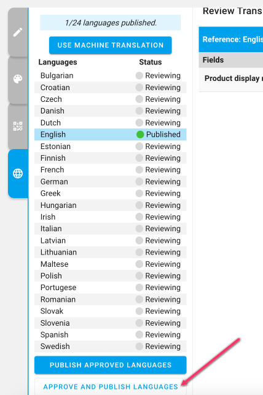This screenshot has height=395, width=263.
Task: Open the QR code sidebar tab
Action: coord(18,126)
